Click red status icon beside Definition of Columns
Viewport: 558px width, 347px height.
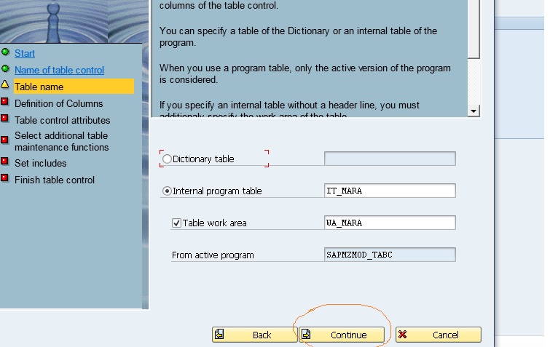5,102
